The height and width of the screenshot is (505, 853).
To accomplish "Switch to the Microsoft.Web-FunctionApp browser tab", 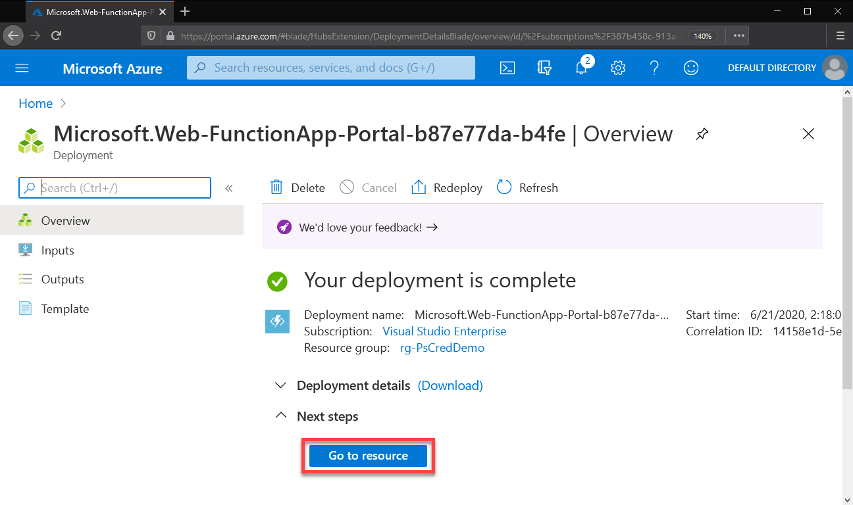I will tap(100, 12).
